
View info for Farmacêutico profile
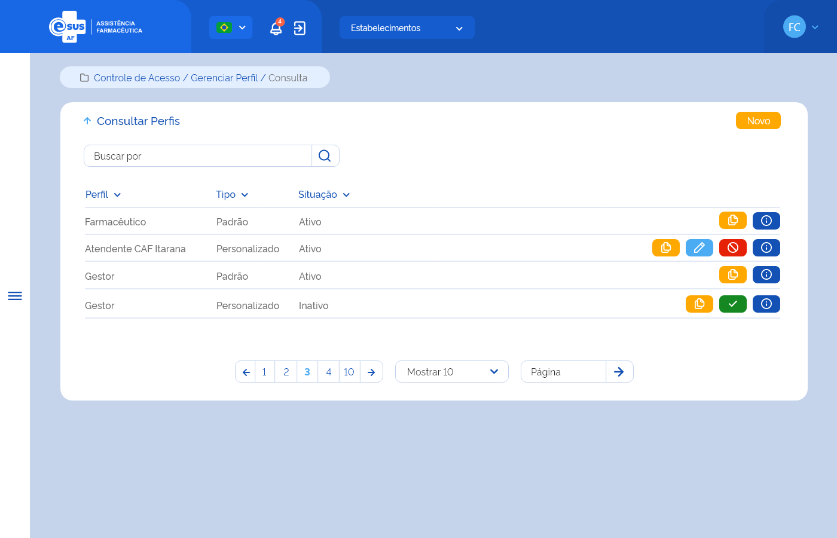click(x=766, y=221)
